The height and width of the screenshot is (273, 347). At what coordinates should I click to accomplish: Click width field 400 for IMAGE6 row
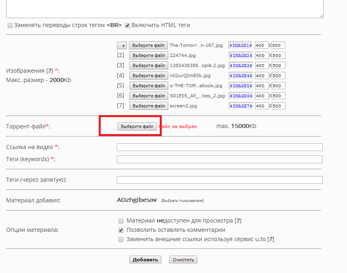pyautogui.click(x=262, y=96)
